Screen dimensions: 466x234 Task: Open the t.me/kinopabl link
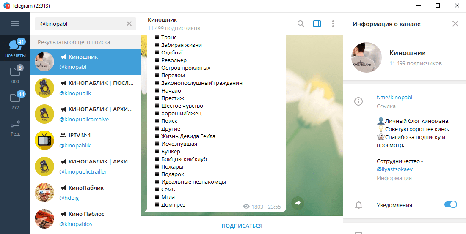click(394, 98)
